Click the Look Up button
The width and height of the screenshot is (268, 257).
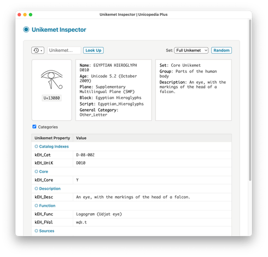(94, 50)
